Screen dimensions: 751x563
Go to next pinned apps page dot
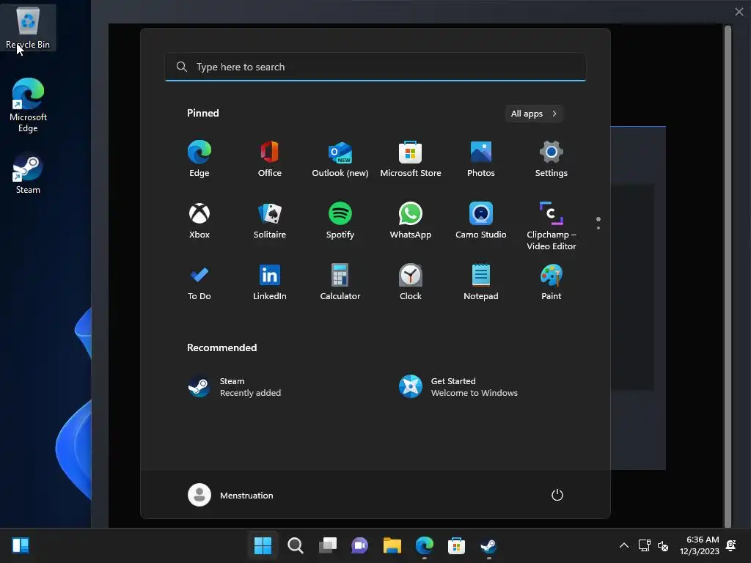click(x=598, y=228)
